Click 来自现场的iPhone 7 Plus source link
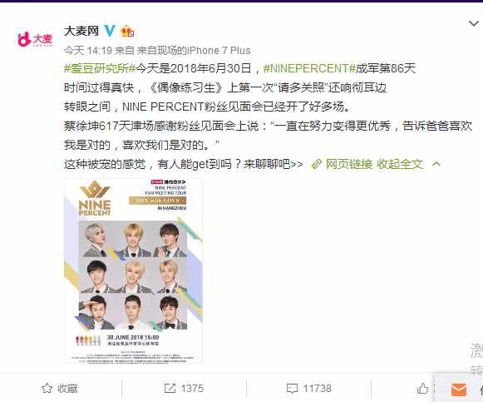This screenshot has height=402, width=483. point(194,51)
